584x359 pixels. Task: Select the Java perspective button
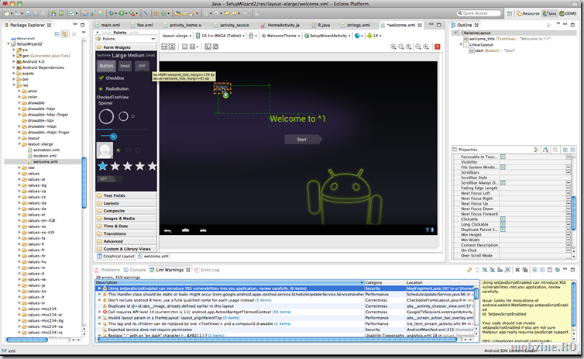point(549,13)
